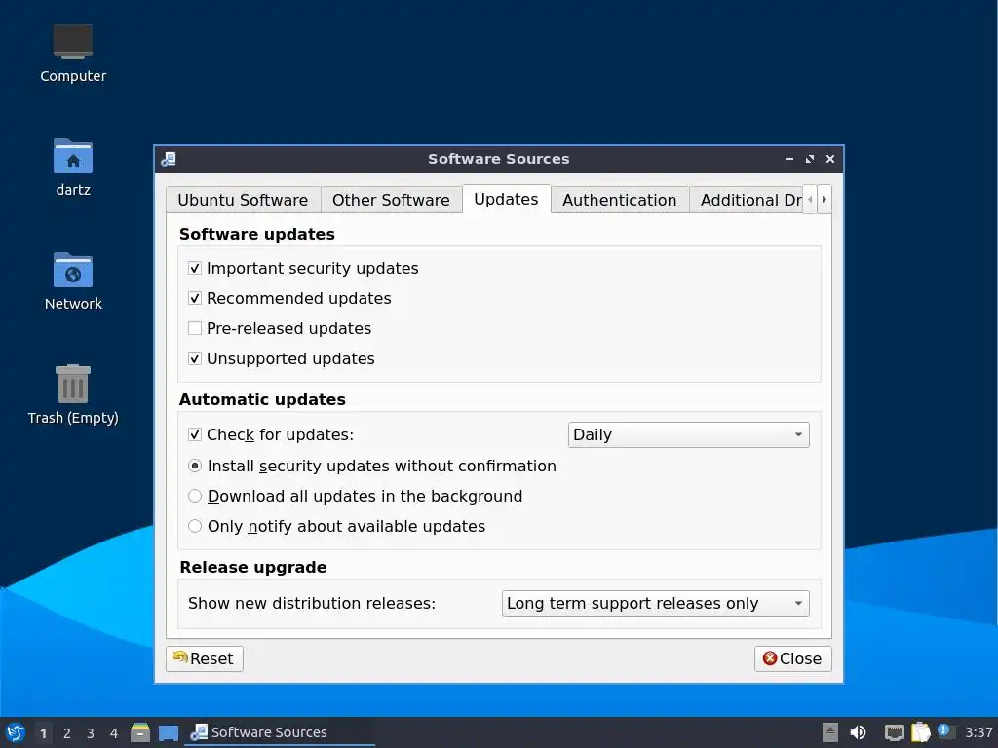Enable Pre-released updates

click(x=195, y=328)
